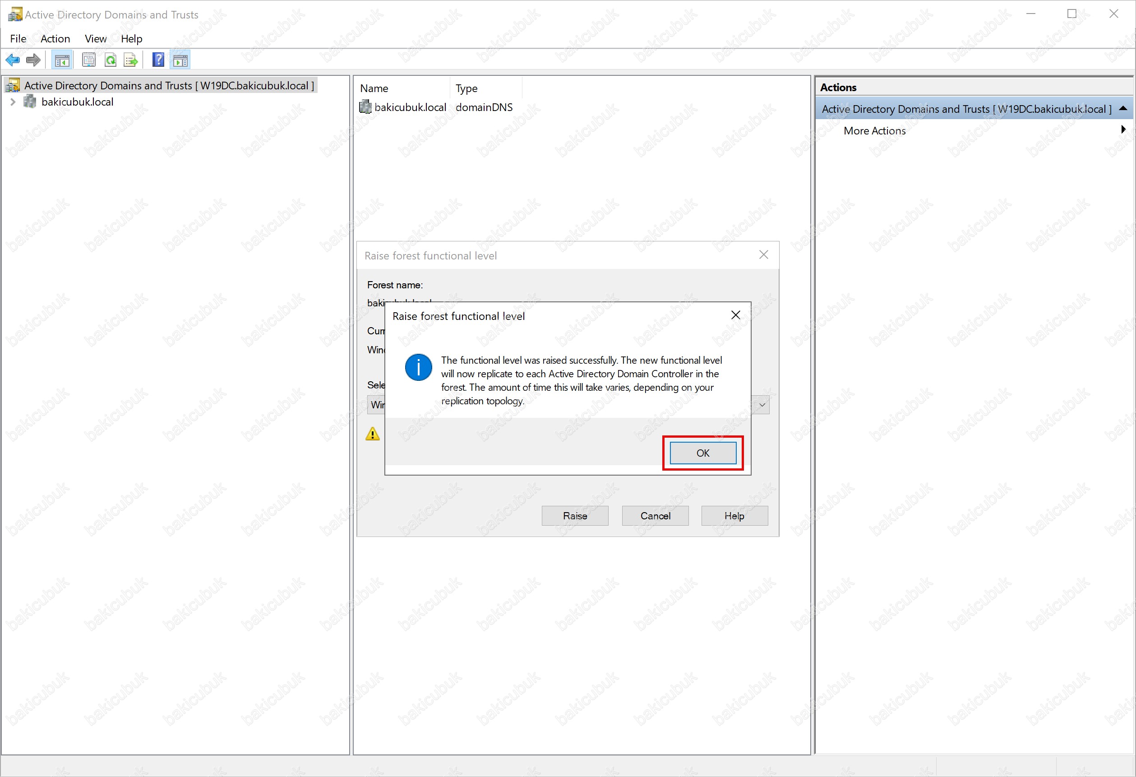1136x777 pixels.
Task: Click the app icon in title bar
Action: (x=15, y=14)
